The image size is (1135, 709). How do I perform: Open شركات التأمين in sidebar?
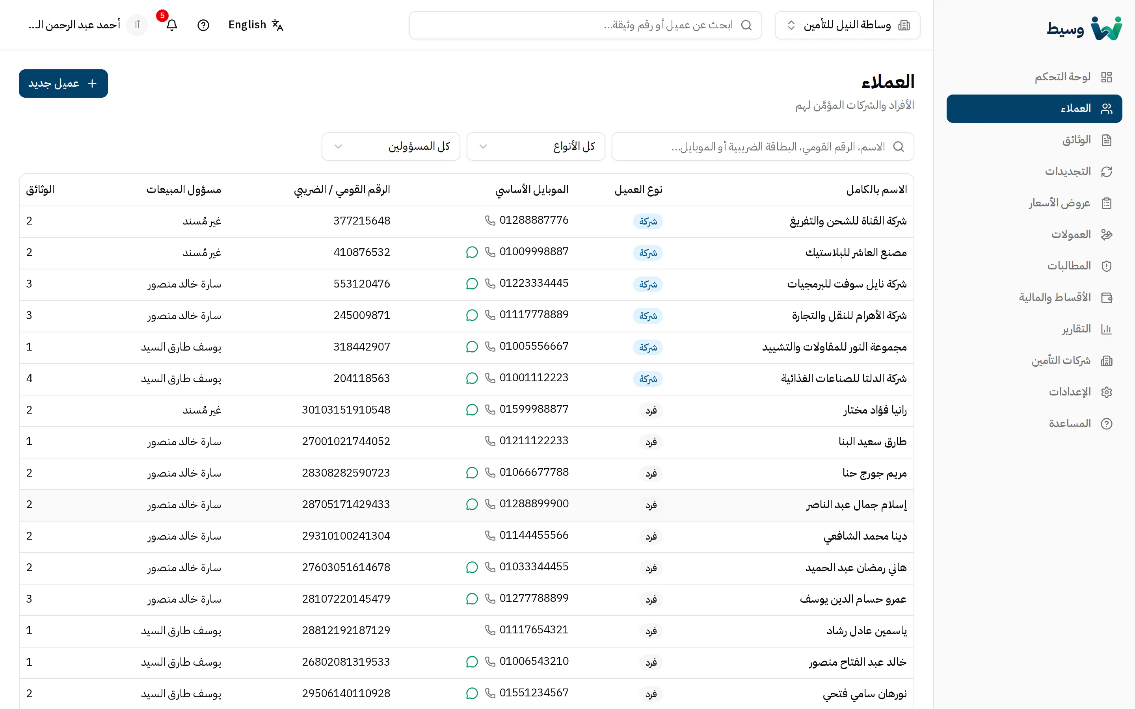click(x=1034, y=360)
